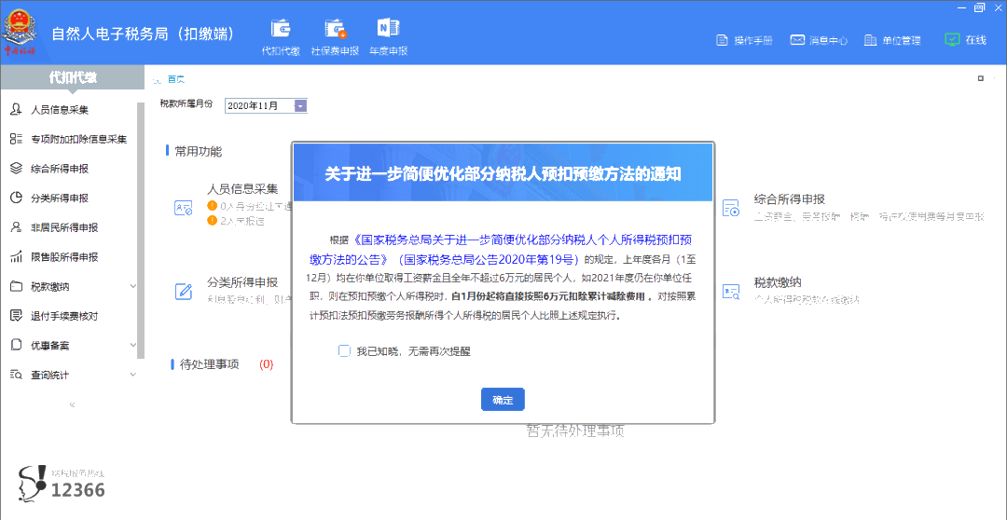Viewport: 1007px width, 520px height.
Task: Open the 税款缴纳 card title
Action: 778,282
